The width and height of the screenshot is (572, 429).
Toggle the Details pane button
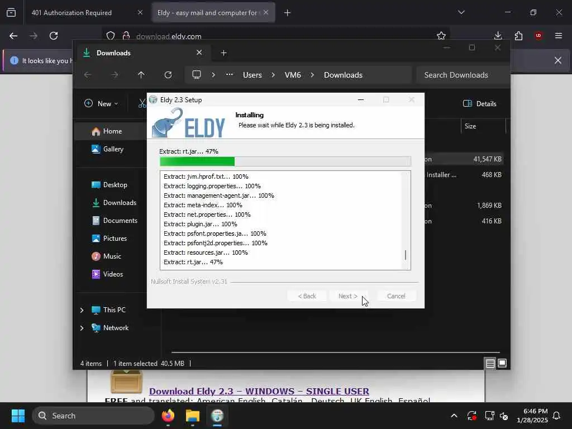point(479,103)
